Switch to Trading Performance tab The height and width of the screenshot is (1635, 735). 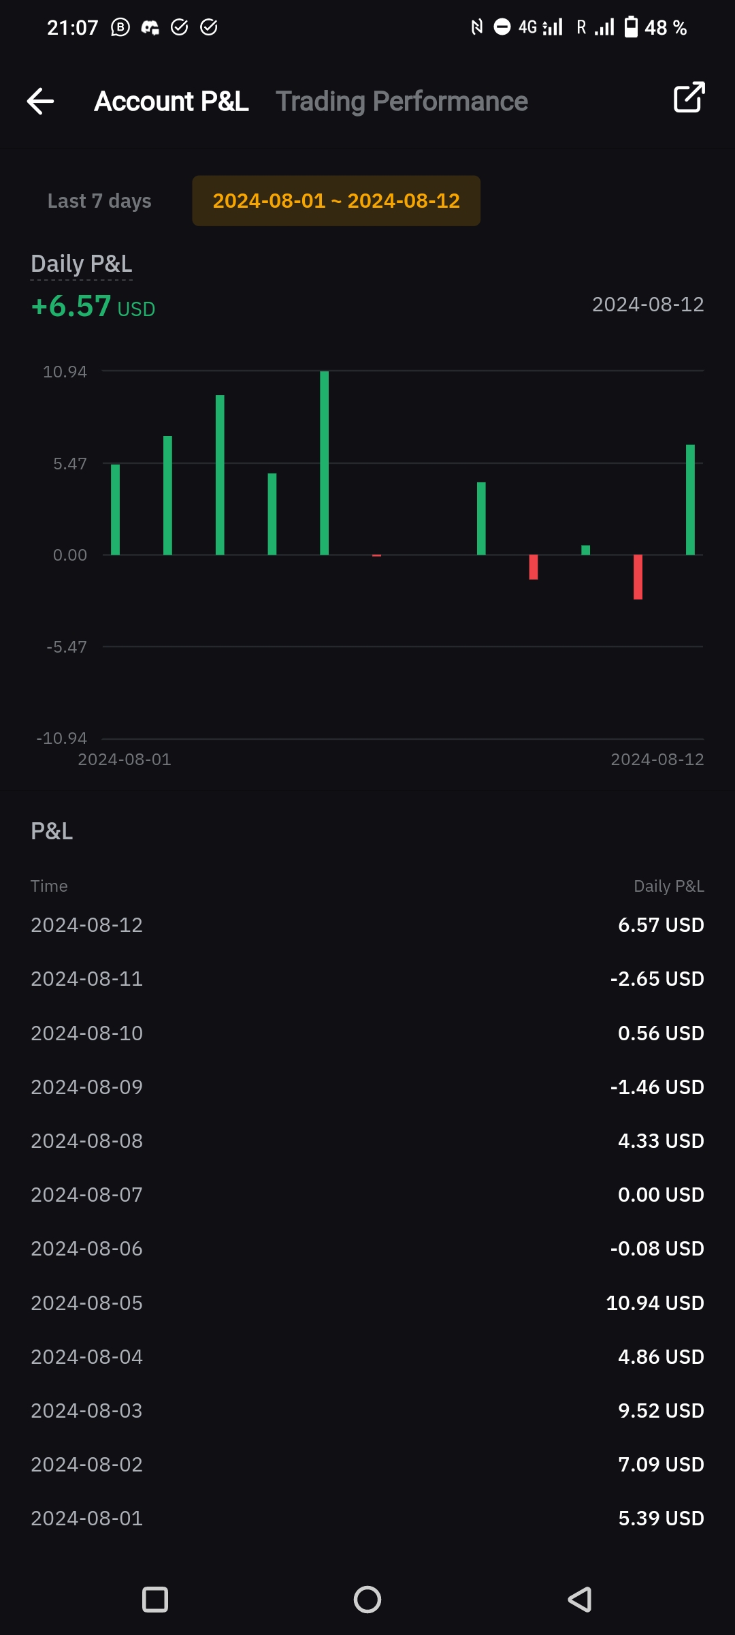[x=402, y=102]
